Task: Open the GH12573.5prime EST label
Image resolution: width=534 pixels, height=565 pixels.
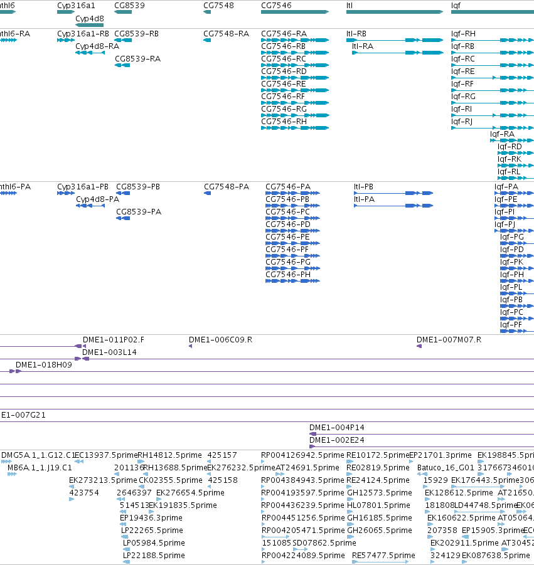Action: pos(379,493)
